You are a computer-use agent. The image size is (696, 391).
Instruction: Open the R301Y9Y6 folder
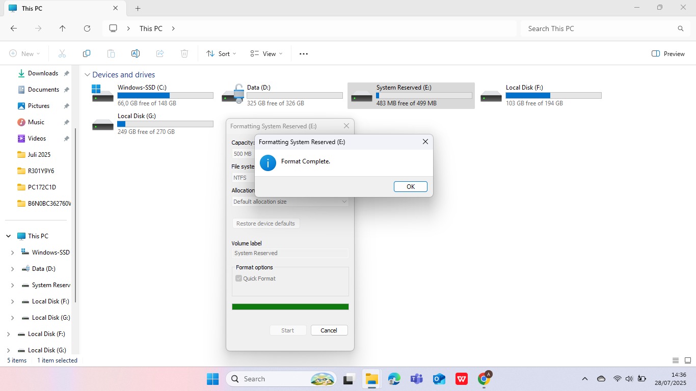41,171
